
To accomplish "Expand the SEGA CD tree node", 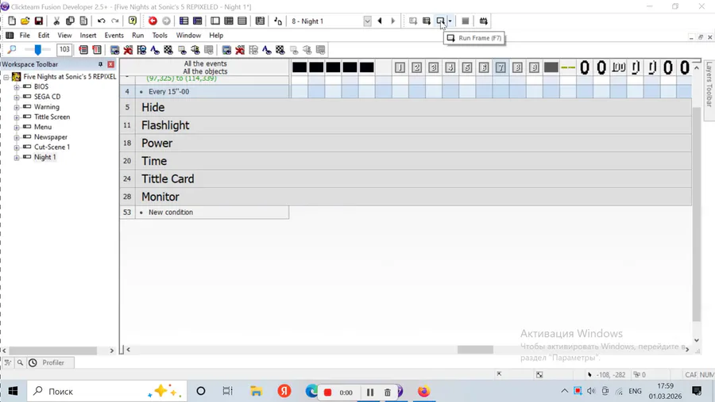I will (17, 97).
